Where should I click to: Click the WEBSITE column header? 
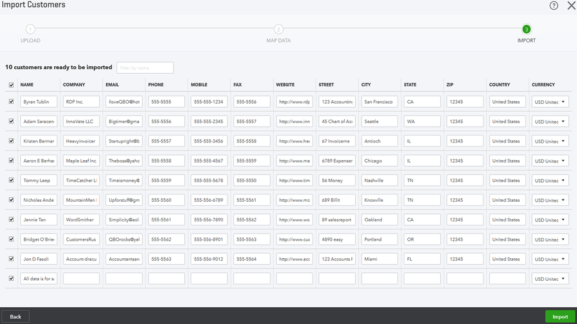285,85
